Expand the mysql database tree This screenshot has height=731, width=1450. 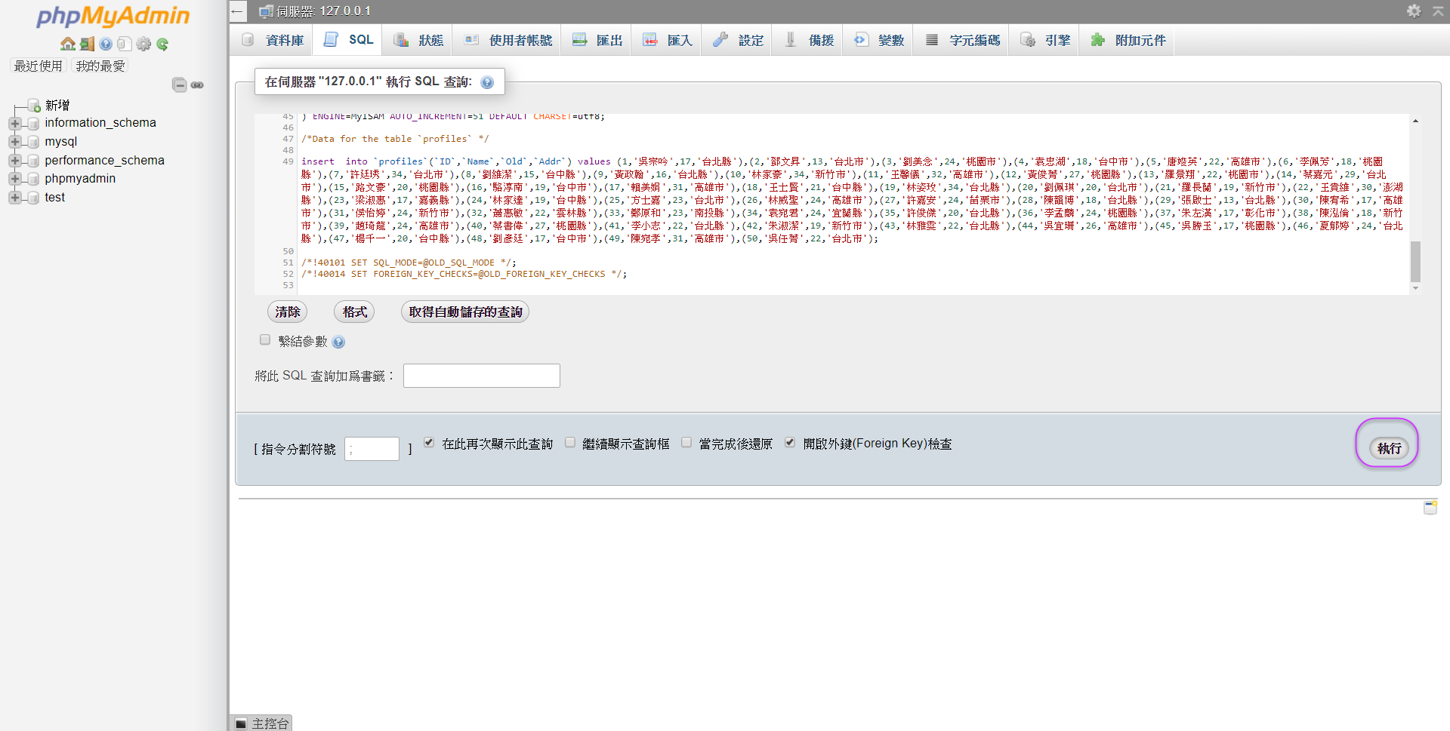click(x=14, y=142)
